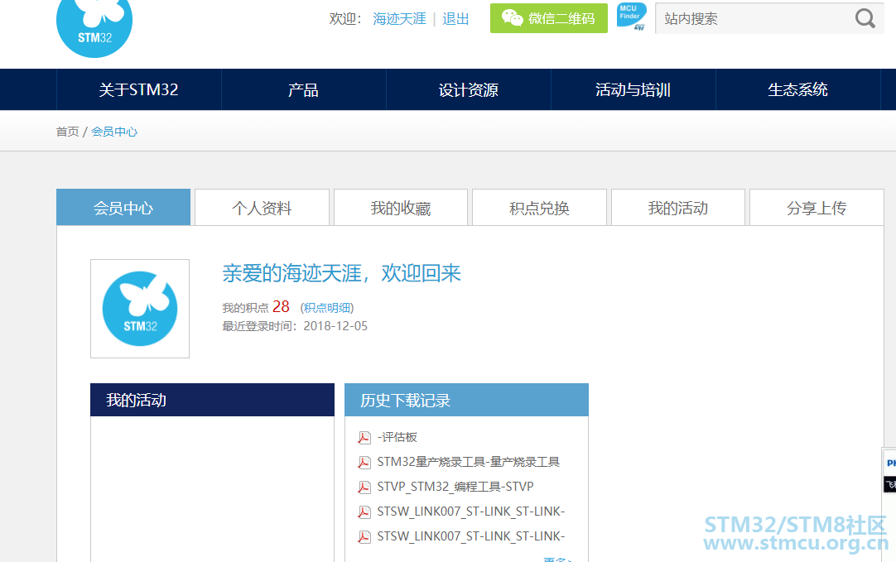Open the 设计资源 menu
The width and height of the screenshot is (896, 562).
click(x=469, y=89)
